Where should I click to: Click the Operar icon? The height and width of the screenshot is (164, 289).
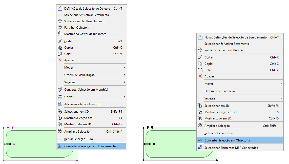(x=60, y=97)
